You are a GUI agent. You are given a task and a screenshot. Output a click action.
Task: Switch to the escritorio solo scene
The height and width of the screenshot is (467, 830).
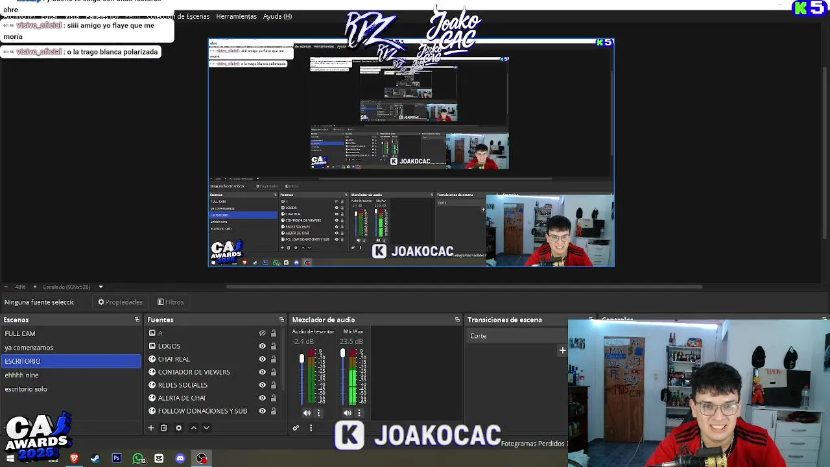(x=71, y=389)
